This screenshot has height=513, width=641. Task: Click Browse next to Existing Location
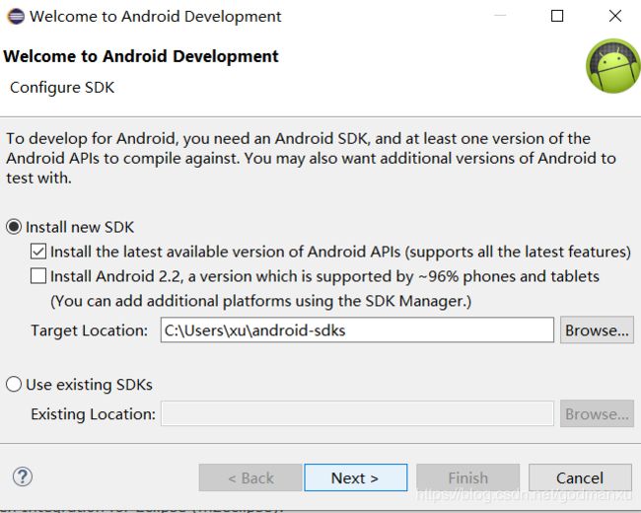(597, 413)
